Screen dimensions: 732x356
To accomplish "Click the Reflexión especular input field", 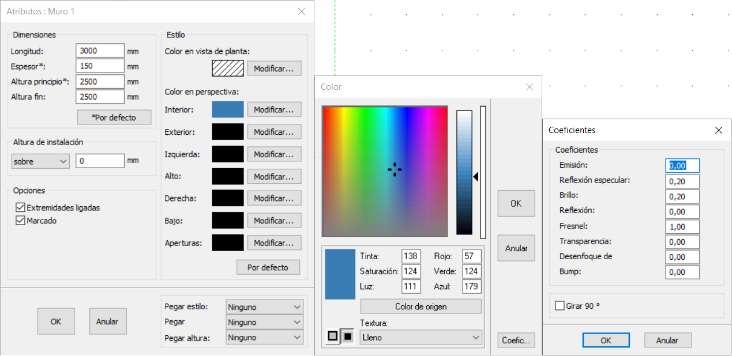I will coord(682,181).
